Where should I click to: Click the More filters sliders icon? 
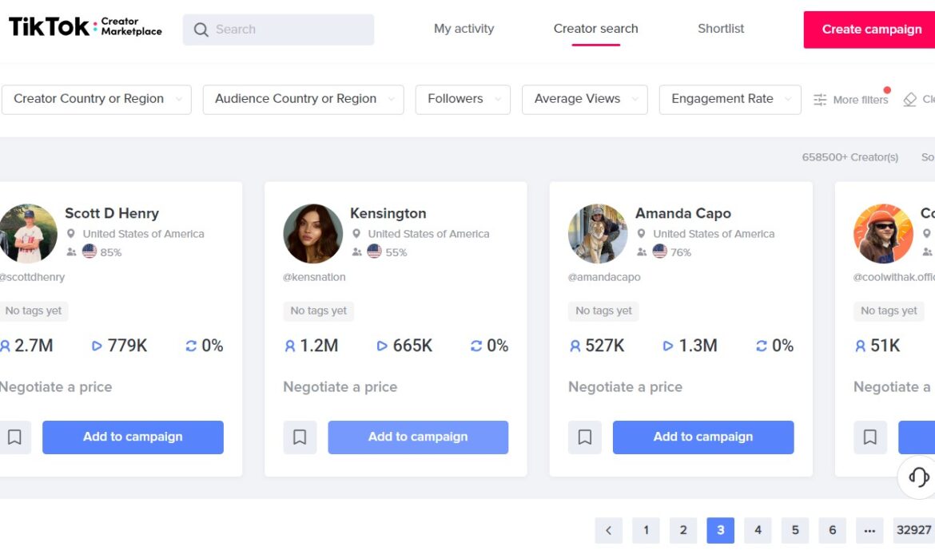point(820,100)
